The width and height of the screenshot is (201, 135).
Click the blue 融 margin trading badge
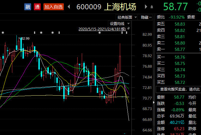tap(28, 7)
